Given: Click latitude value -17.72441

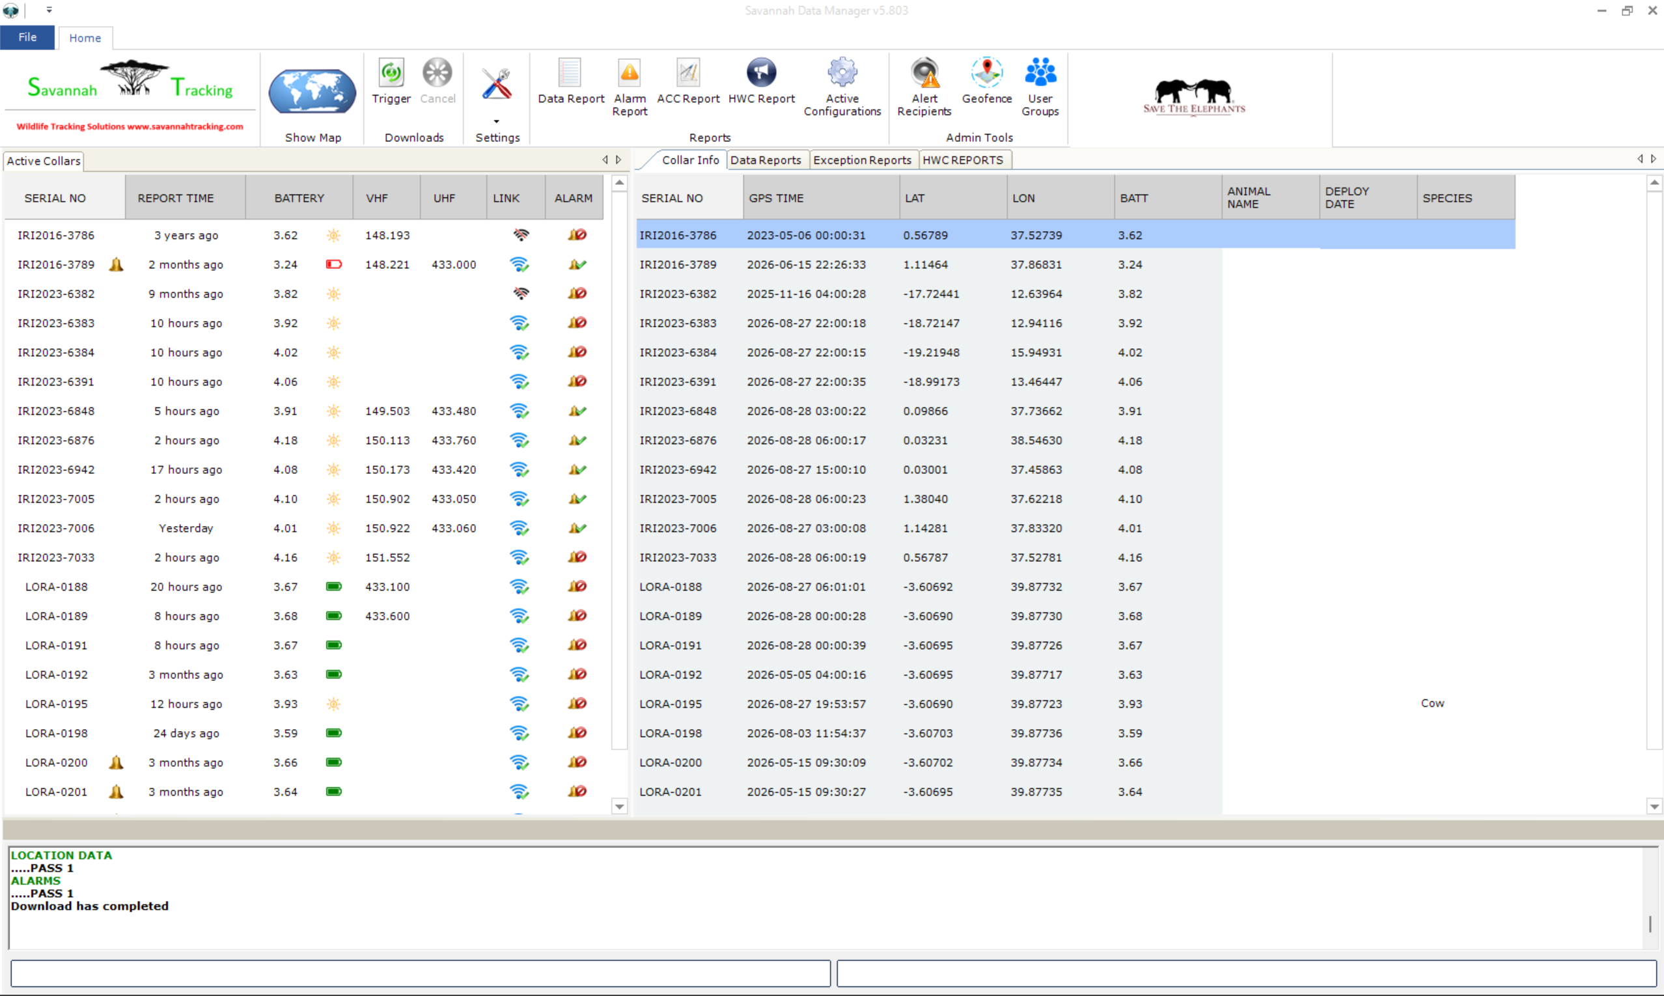Looking at the screenshot, I should tap(931, 294).
